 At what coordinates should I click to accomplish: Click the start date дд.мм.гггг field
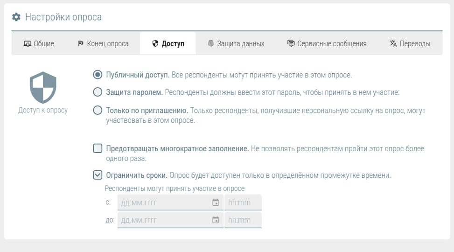pyautogui.click(x=163, y=203)
